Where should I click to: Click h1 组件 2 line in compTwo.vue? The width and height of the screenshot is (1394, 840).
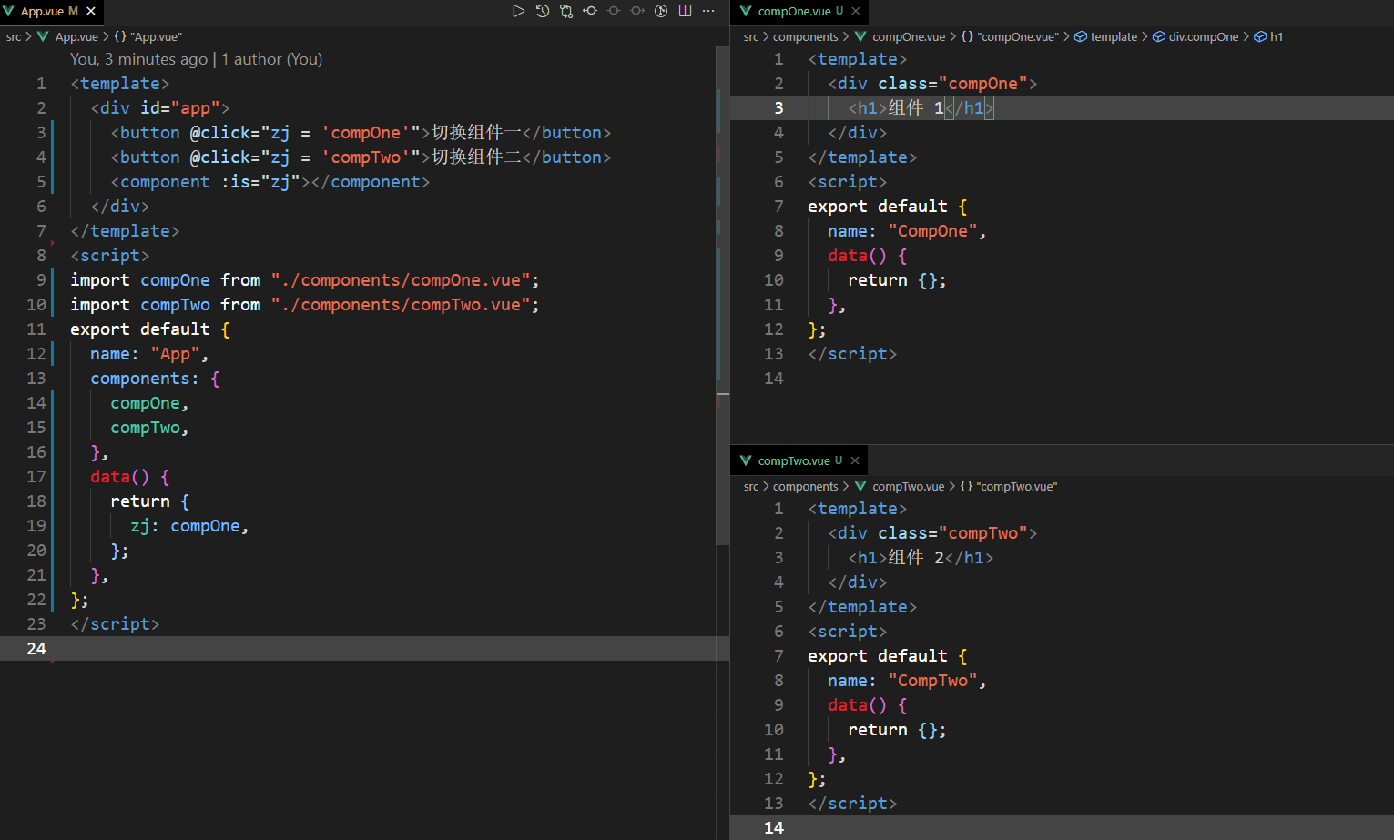pyautogui.click(x=921, y=558)
